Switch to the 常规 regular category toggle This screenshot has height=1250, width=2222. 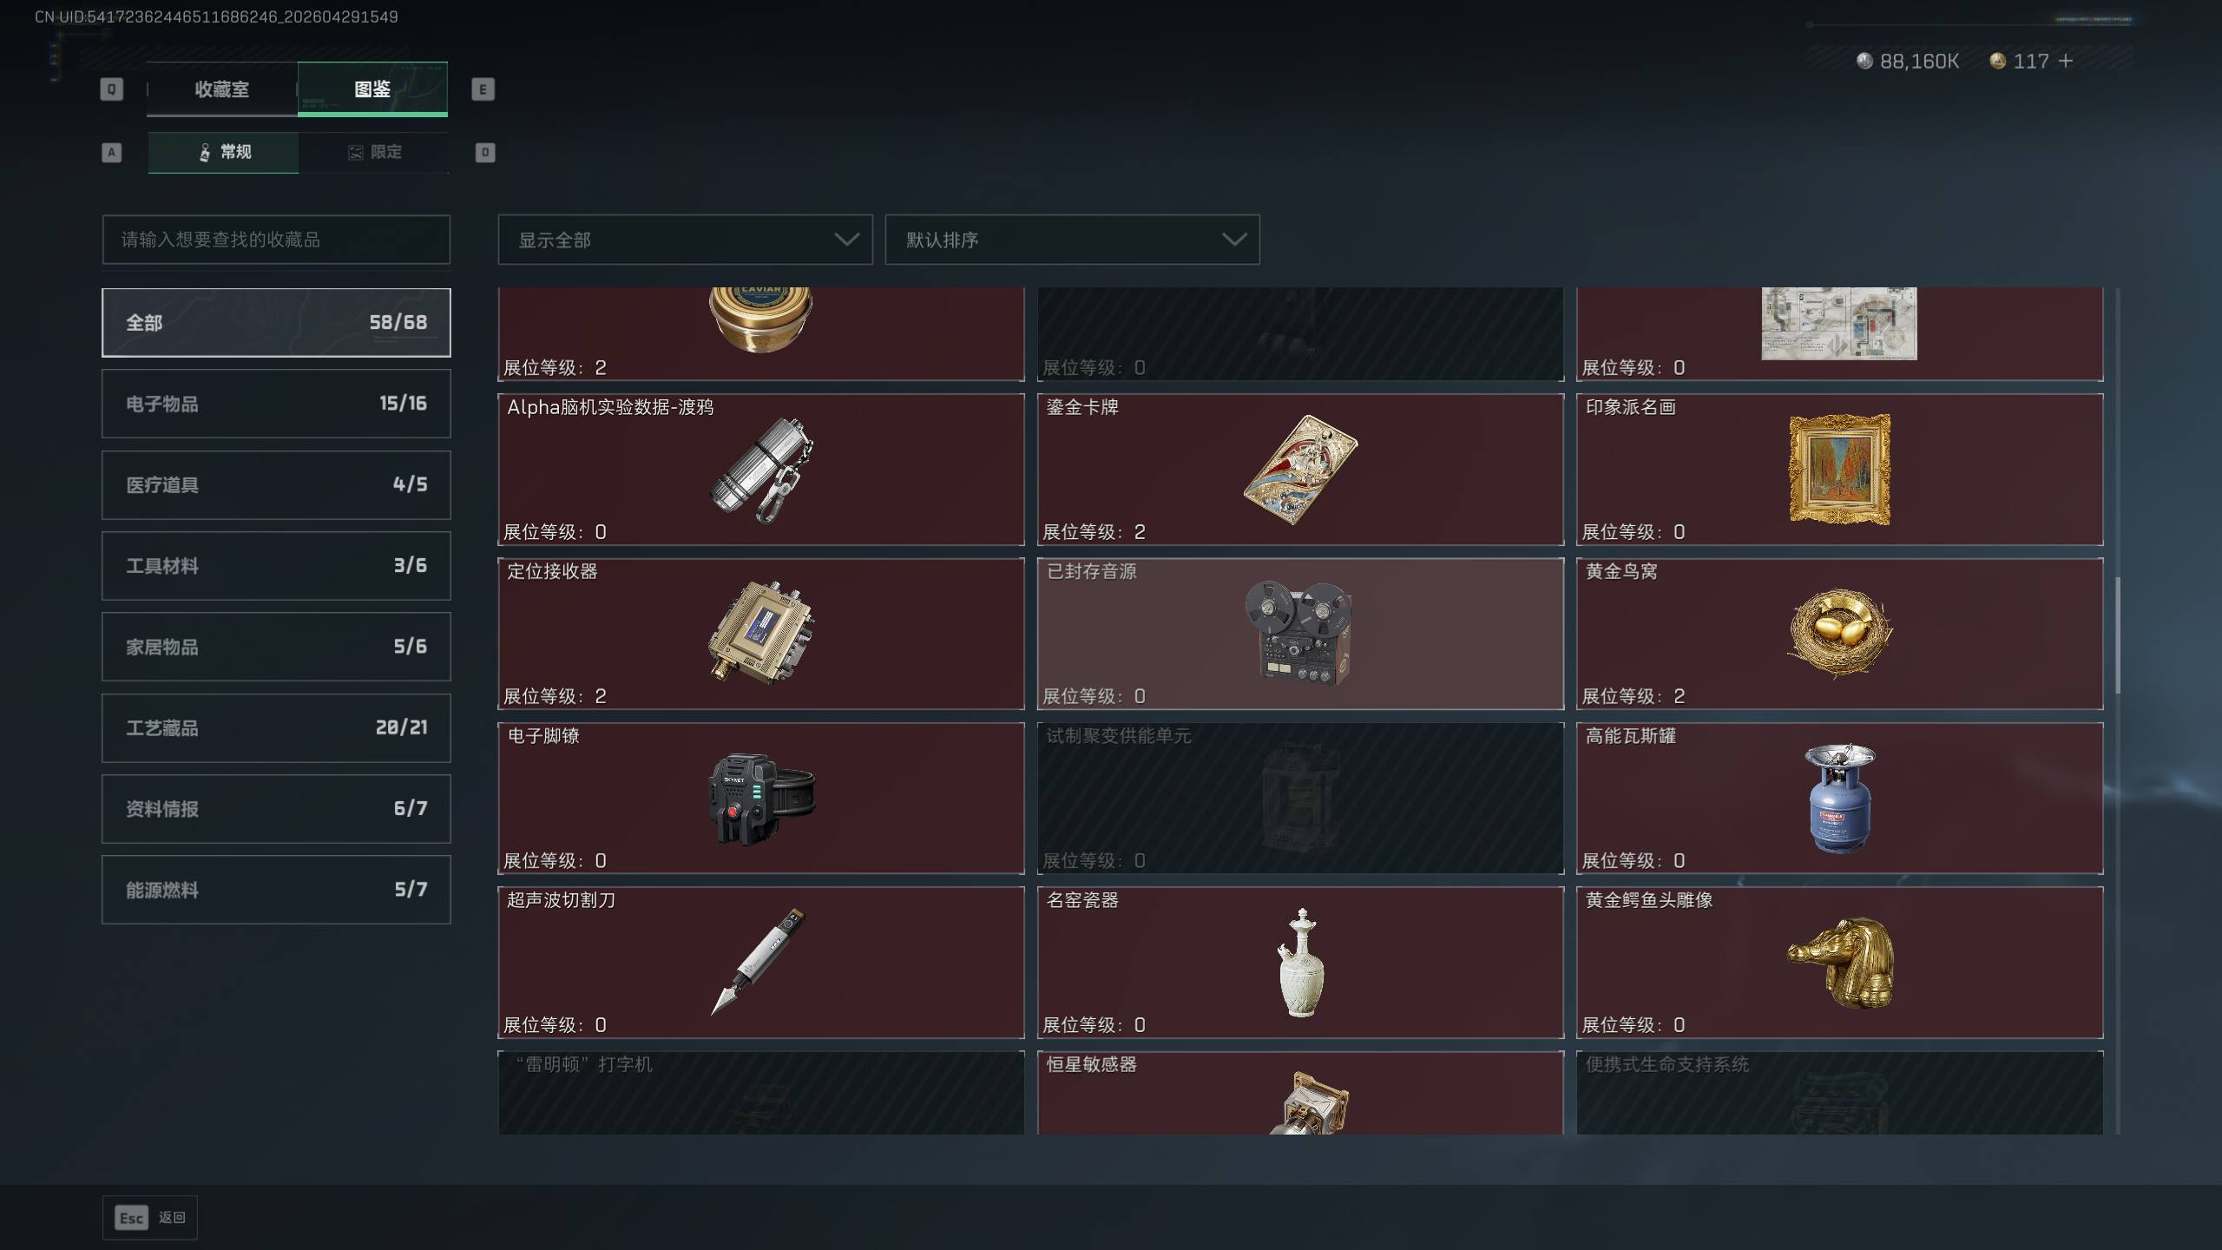click(x=223, y=153)
